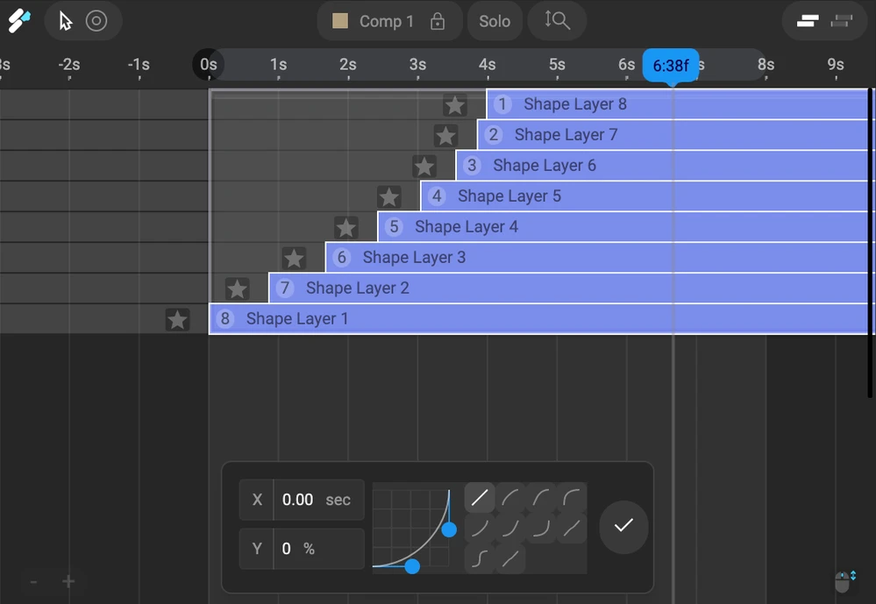The height and width of the screenshot is (604, 876).
Task: Click the X offset seconds field
Action: pyautogui.click(x=298, y=500)
